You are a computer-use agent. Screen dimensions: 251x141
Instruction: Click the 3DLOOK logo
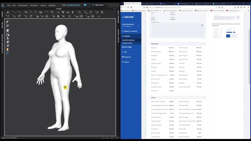point(128,17)
